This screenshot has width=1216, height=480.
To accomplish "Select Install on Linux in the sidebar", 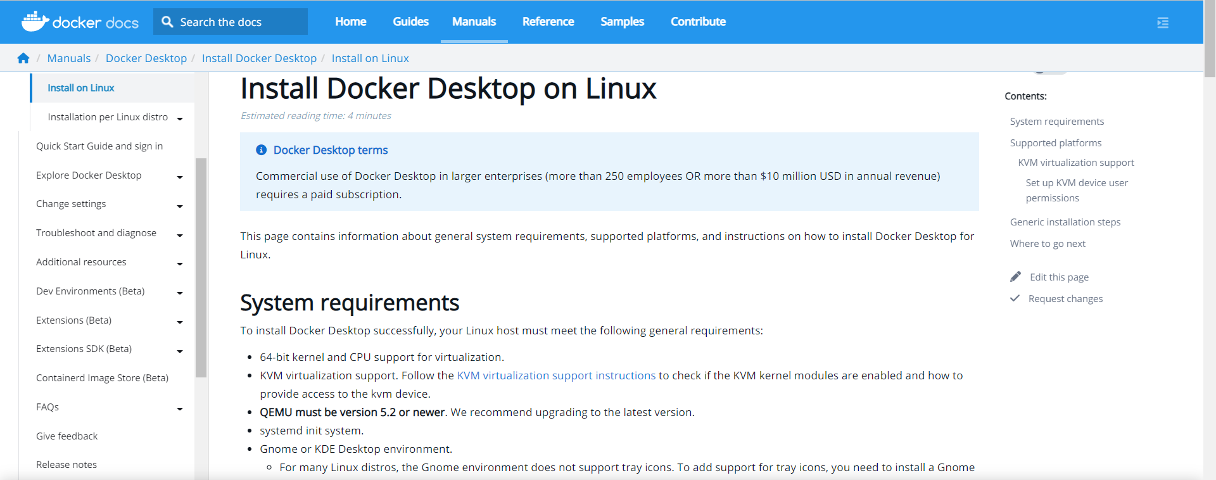I will click(x=81, y=88).
